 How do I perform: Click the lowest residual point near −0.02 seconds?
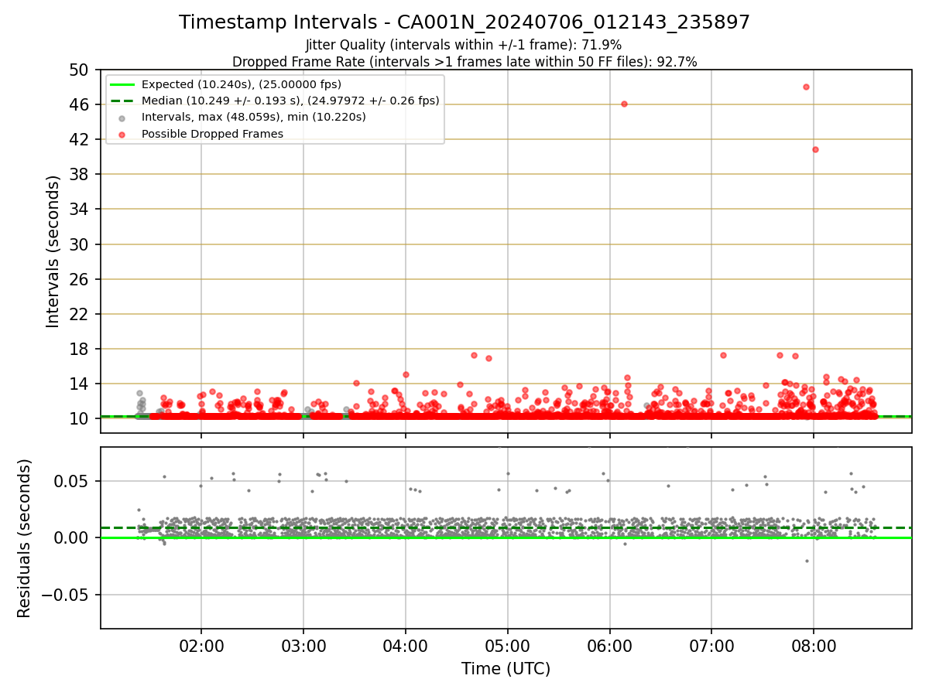click(x=807, y=561)
